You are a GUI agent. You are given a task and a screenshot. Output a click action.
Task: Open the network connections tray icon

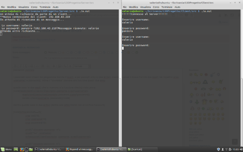227,149
